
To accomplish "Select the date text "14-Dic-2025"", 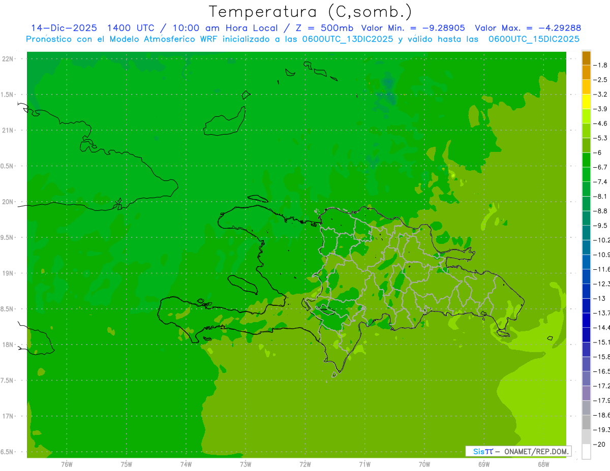I will 64,28.
